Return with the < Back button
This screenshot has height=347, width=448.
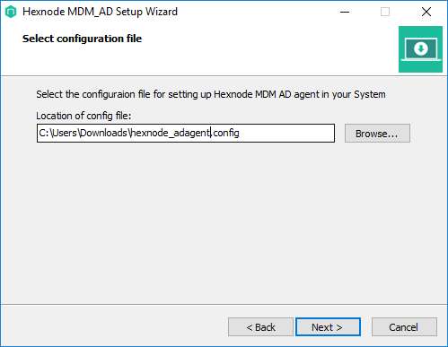click(x=260, y=327)
